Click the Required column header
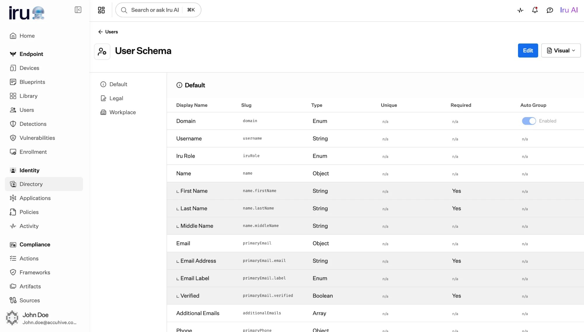 460,105
